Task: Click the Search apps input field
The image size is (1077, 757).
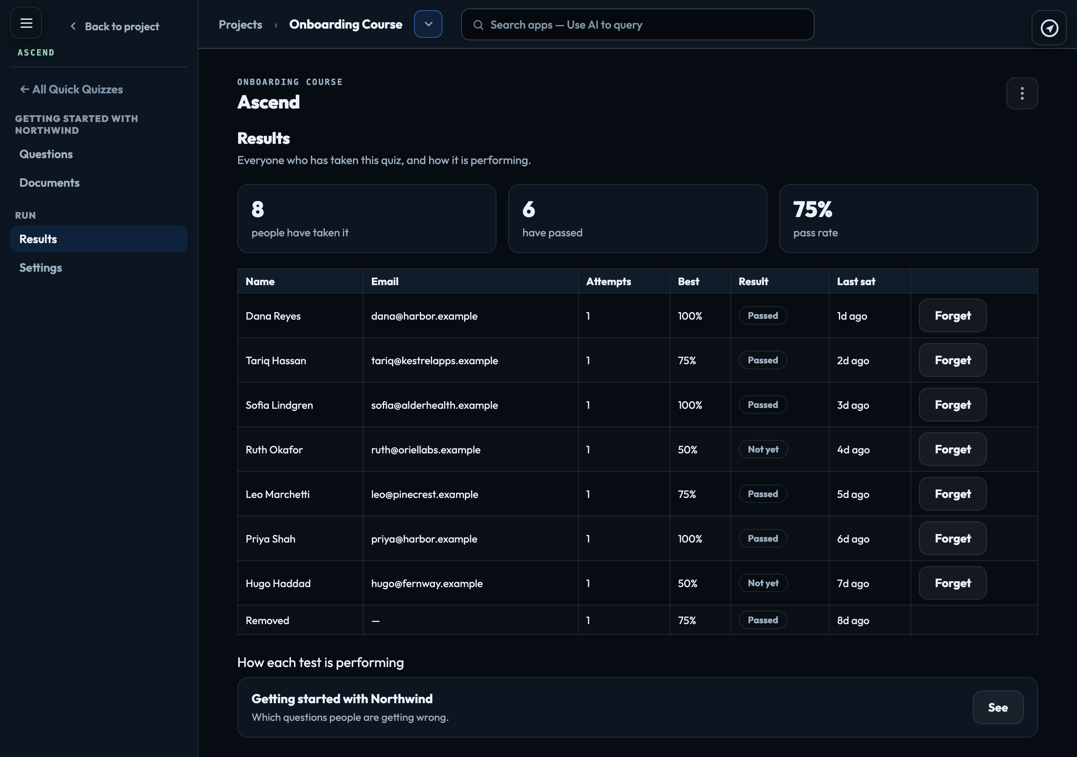Action: 637,24
